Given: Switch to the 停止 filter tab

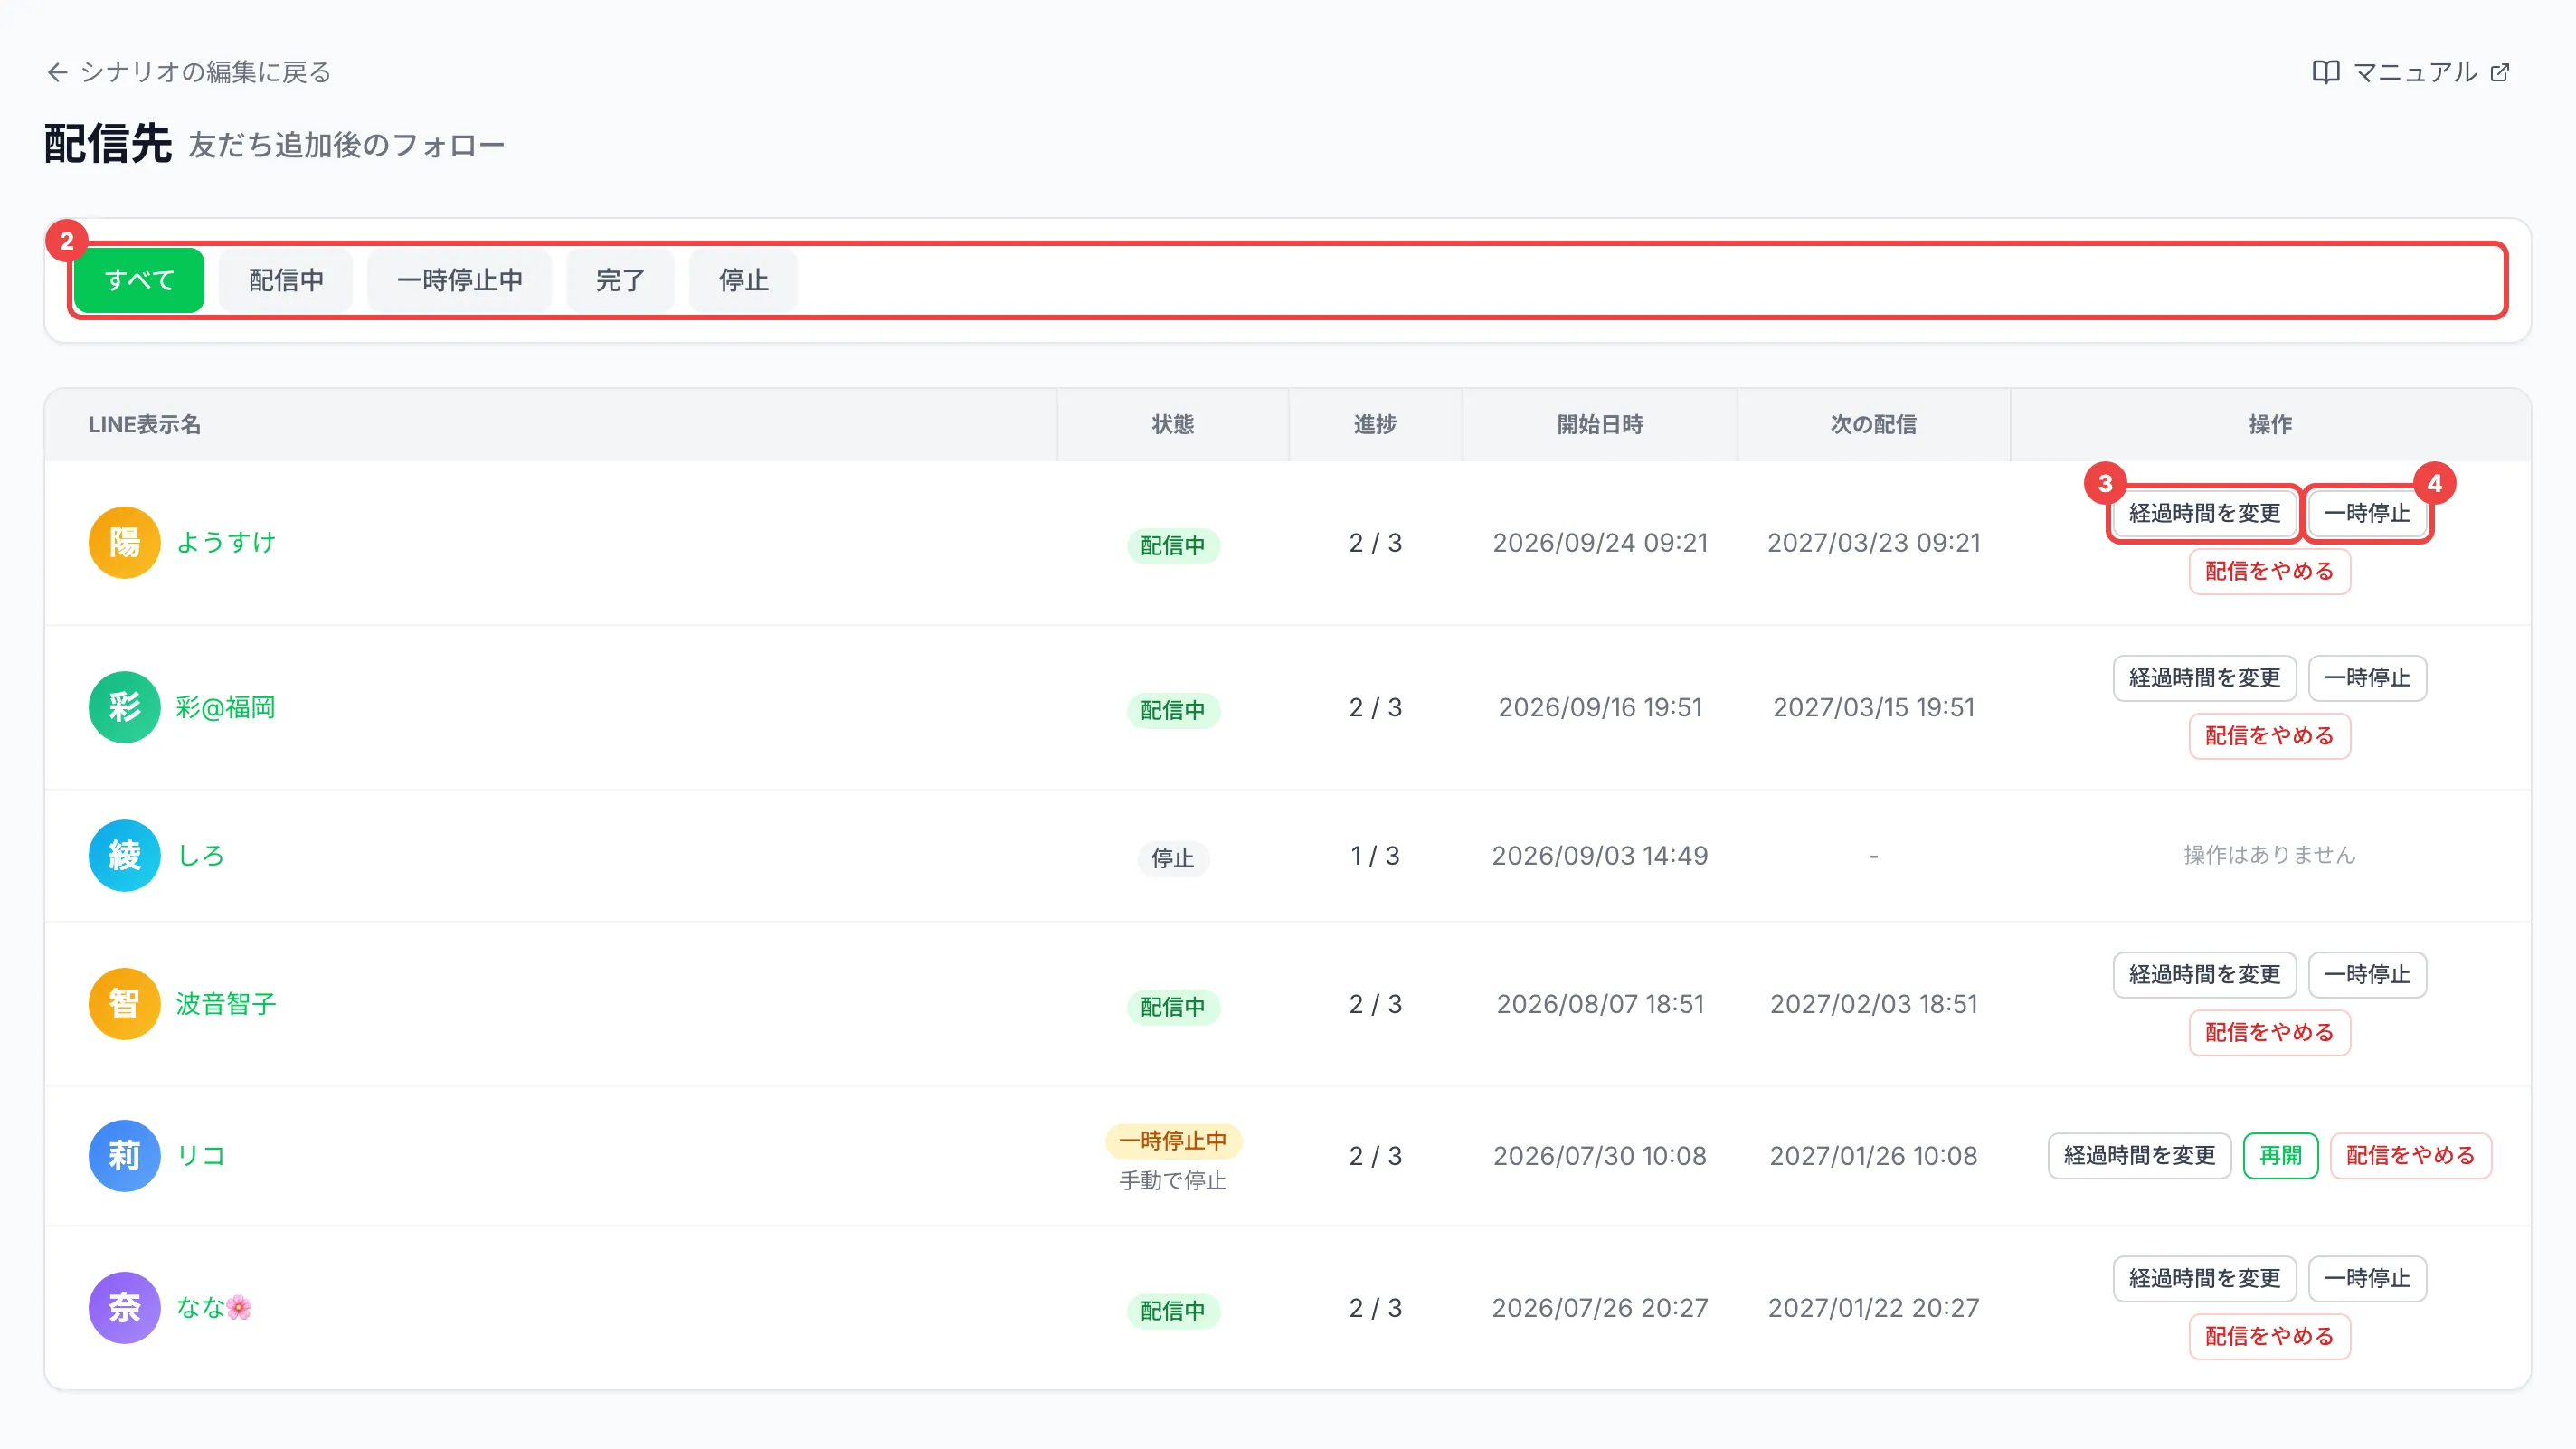Looking at the screenshot, I should point(743,280).
